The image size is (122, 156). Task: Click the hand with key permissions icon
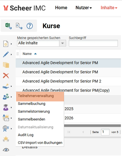click(6, 86)
